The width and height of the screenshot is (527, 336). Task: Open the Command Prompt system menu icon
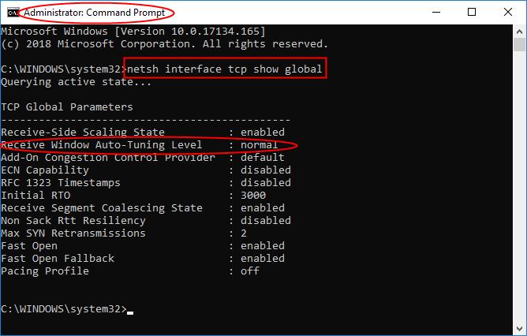click(13, 12)
